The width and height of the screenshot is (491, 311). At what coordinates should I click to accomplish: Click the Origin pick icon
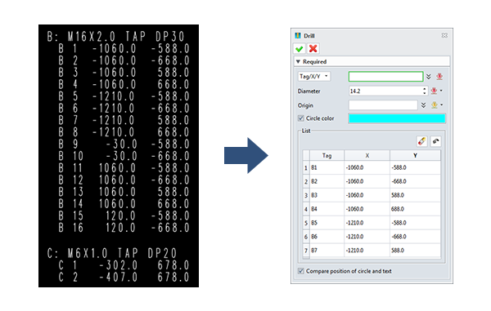tap(435, 105)
